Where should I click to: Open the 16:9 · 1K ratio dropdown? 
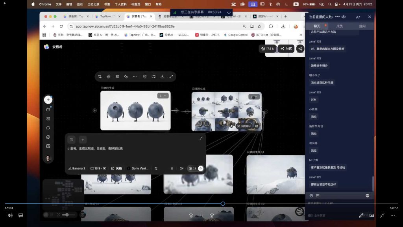pos(98,168)
